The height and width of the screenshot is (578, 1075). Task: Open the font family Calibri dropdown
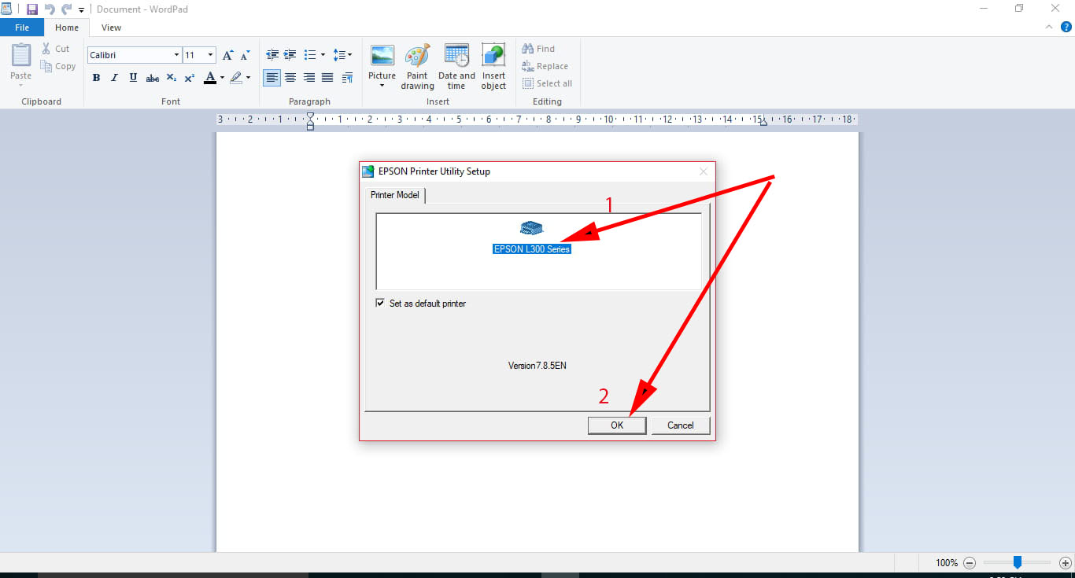point(176,55)
